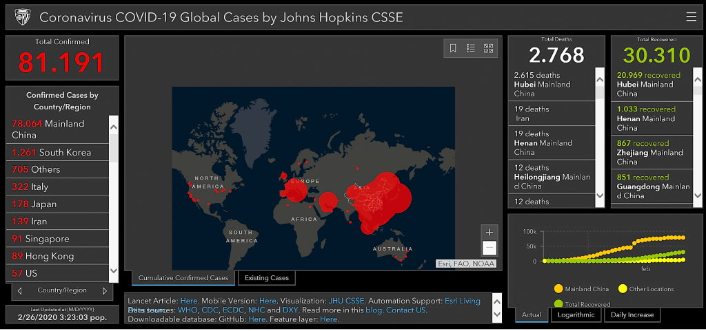Open the Feature layer Here link
The image size is (706, 331).
[328, 320]
